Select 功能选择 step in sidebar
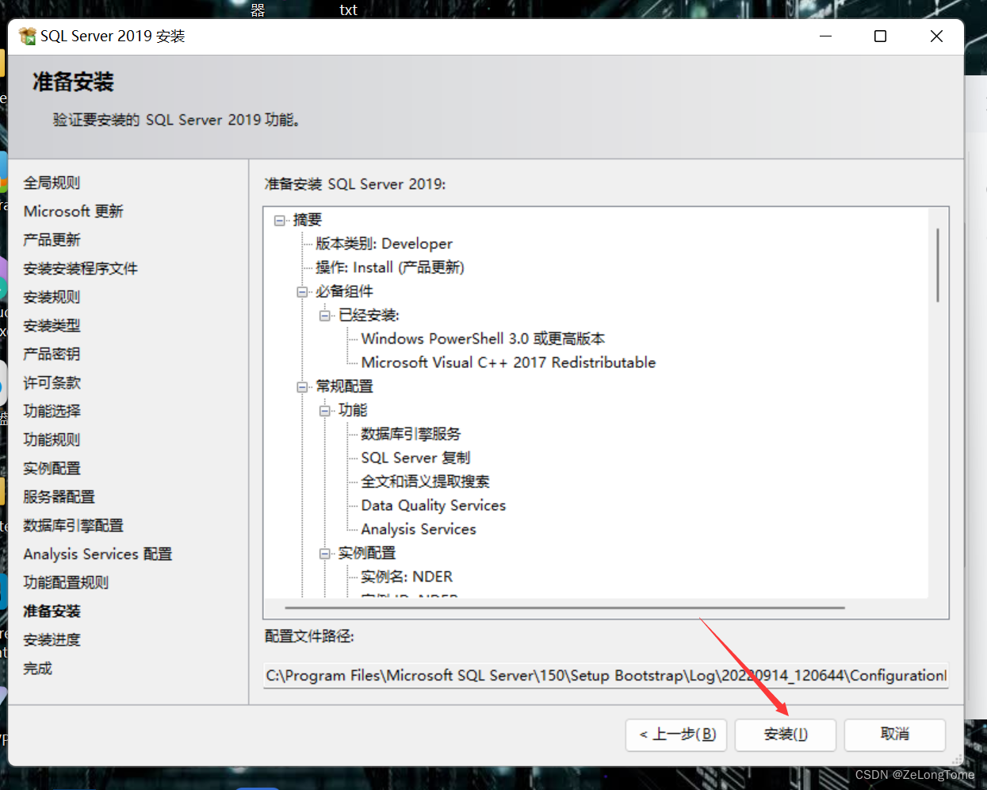The image size is (987, 790). (52, 411)
